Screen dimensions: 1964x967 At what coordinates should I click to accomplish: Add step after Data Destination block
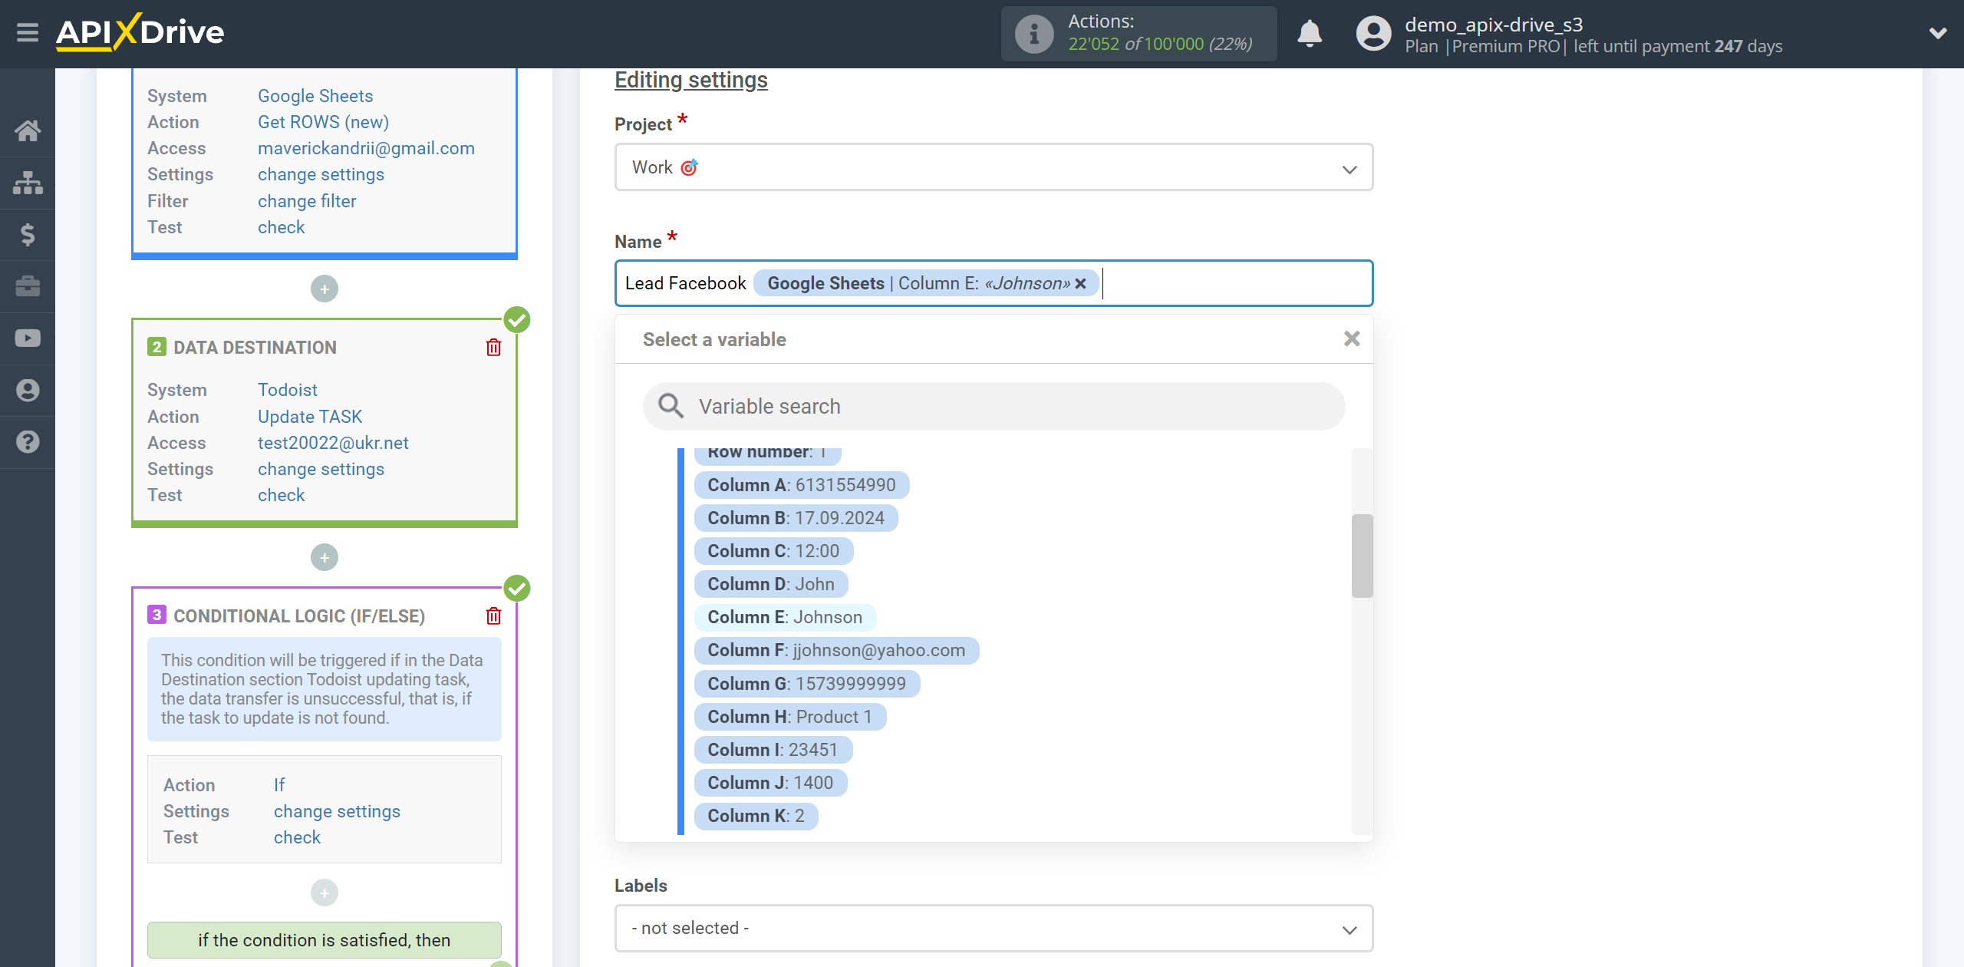point(325,557)
